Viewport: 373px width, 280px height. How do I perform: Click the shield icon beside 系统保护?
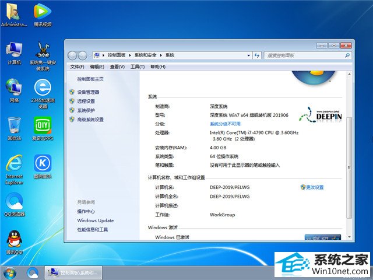pyautogui.click(x=72, y=110)
